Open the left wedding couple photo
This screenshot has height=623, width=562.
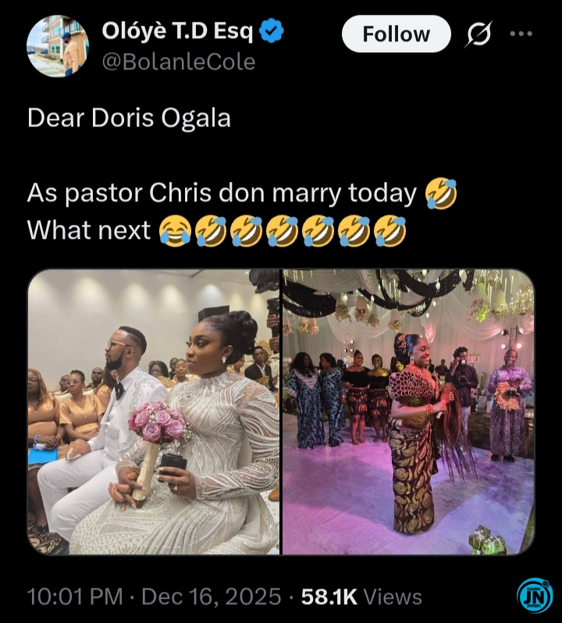point(153,411)
